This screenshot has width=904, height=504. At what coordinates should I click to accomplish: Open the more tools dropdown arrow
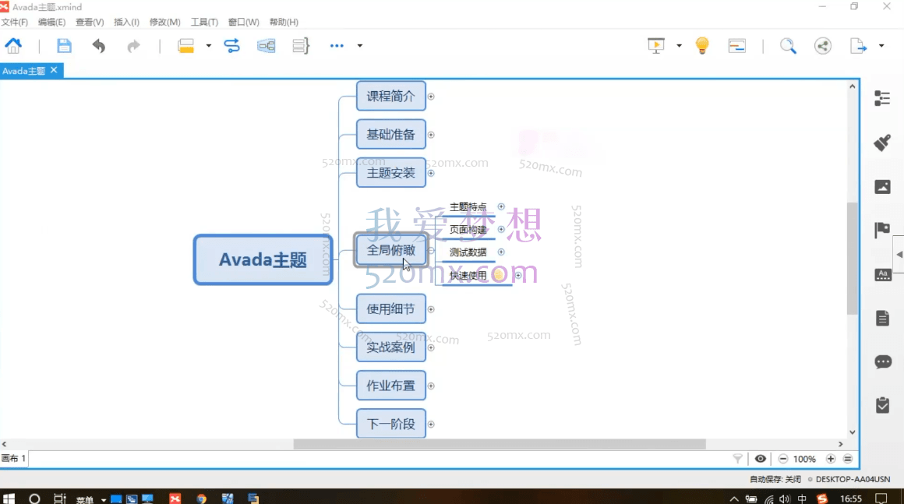pyautogui.click(x=359, y=45)
